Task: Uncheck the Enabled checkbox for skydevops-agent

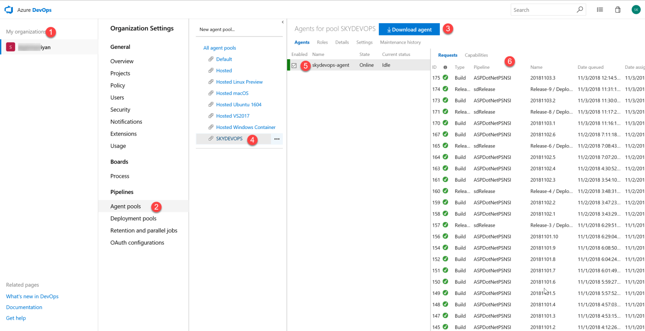Action: (x=294, y=65)
